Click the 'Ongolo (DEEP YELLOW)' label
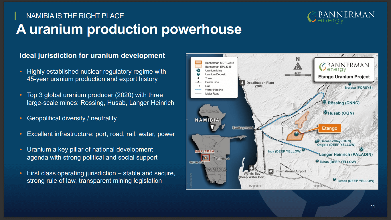391x220 pixels. point(336,145)
